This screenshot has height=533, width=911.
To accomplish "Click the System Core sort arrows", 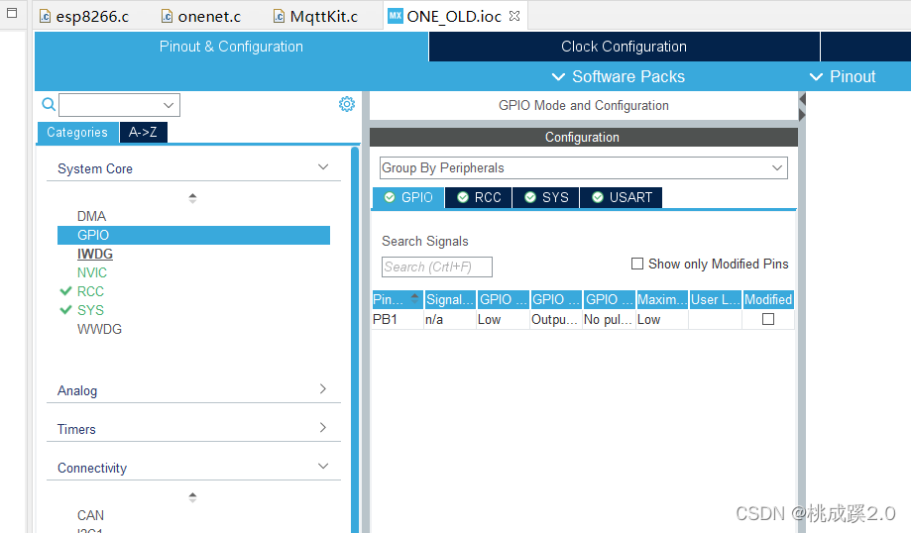I will (192, 198).
